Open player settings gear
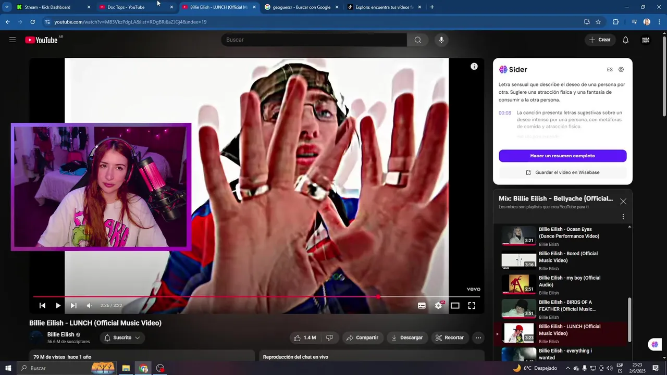The height and width of the screenshot is (375, 667). (438, 306)
